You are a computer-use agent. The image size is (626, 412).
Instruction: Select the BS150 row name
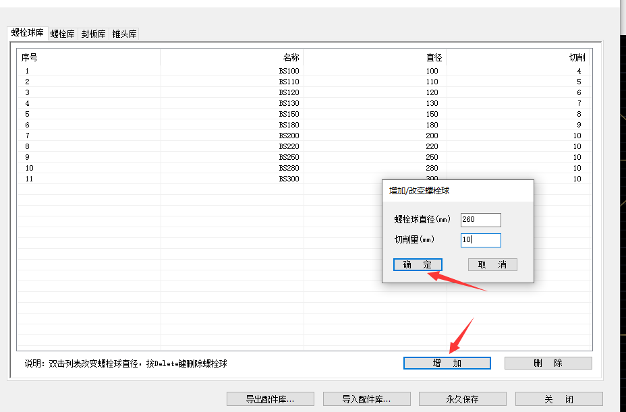(289, 114)
